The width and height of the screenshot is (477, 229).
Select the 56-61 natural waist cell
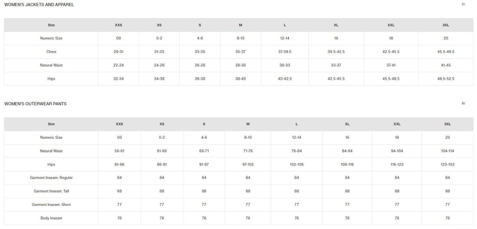[x=119, y=151]
